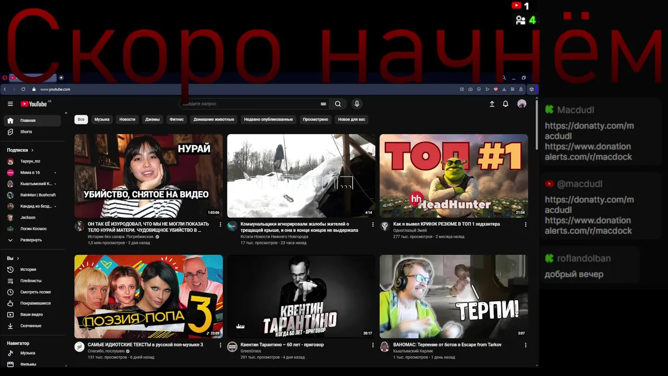
Task: Open Jackson subscription channel
Action: click(x=32, y=217)
